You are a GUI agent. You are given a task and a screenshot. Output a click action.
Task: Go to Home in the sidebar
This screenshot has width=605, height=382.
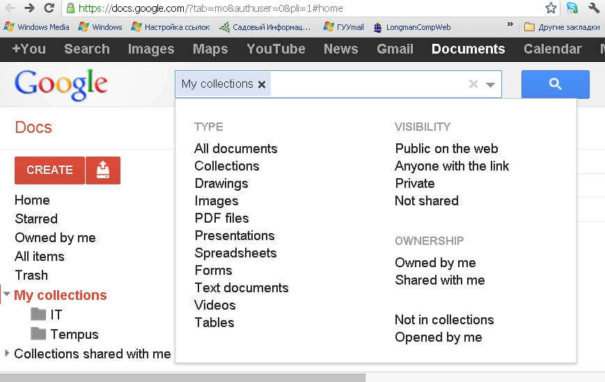32,200
